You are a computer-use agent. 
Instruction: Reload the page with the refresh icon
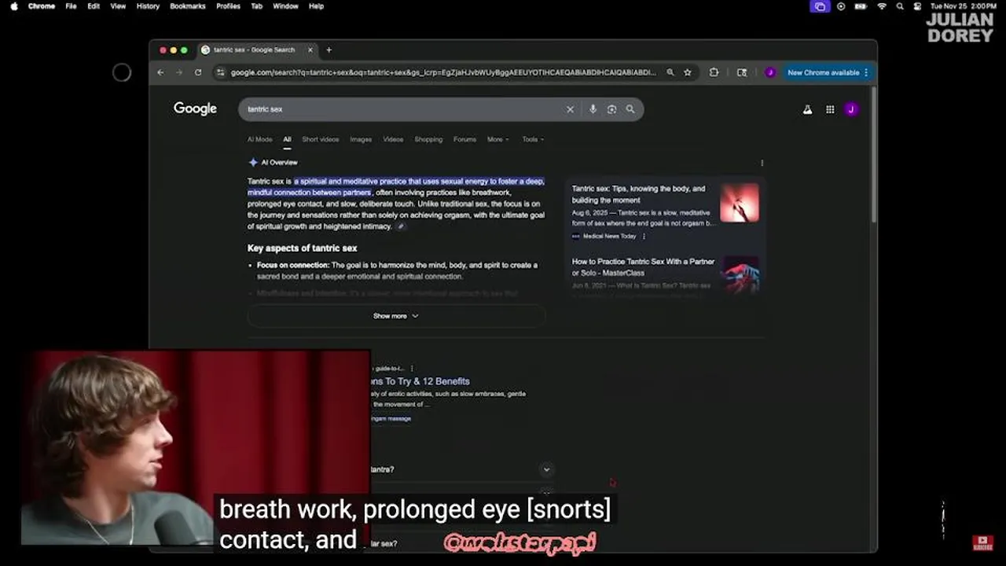pyautogui.click(x=198, y=72)
